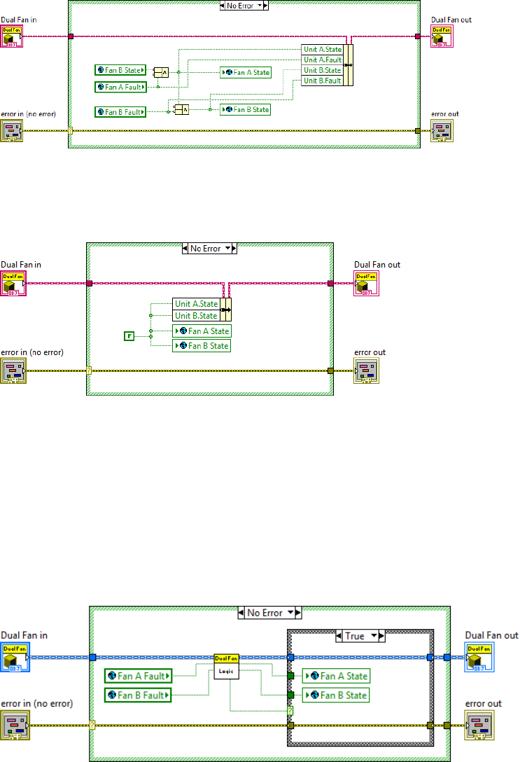Select Fan A Fault global in top diagram

(120, 87)
